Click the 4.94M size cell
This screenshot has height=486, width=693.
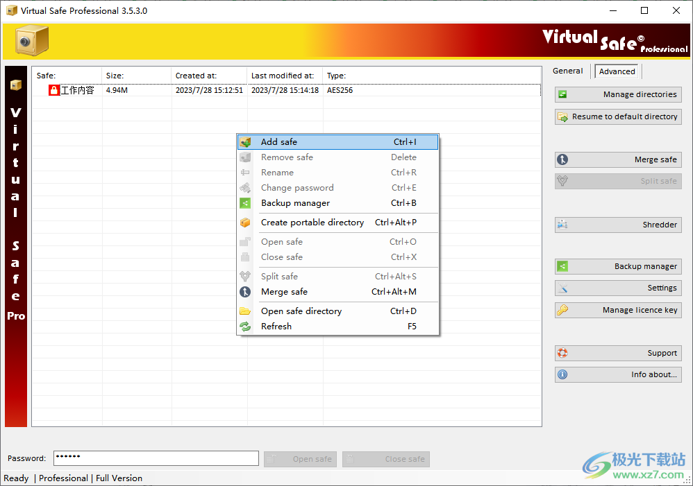[117, 91]
